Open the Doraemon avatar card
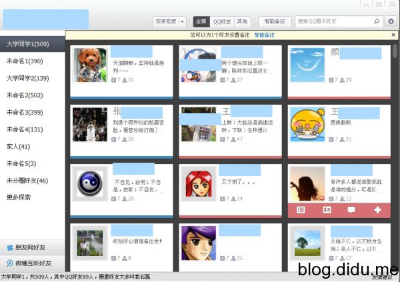The image size is (400, 282). click(199, 65)
